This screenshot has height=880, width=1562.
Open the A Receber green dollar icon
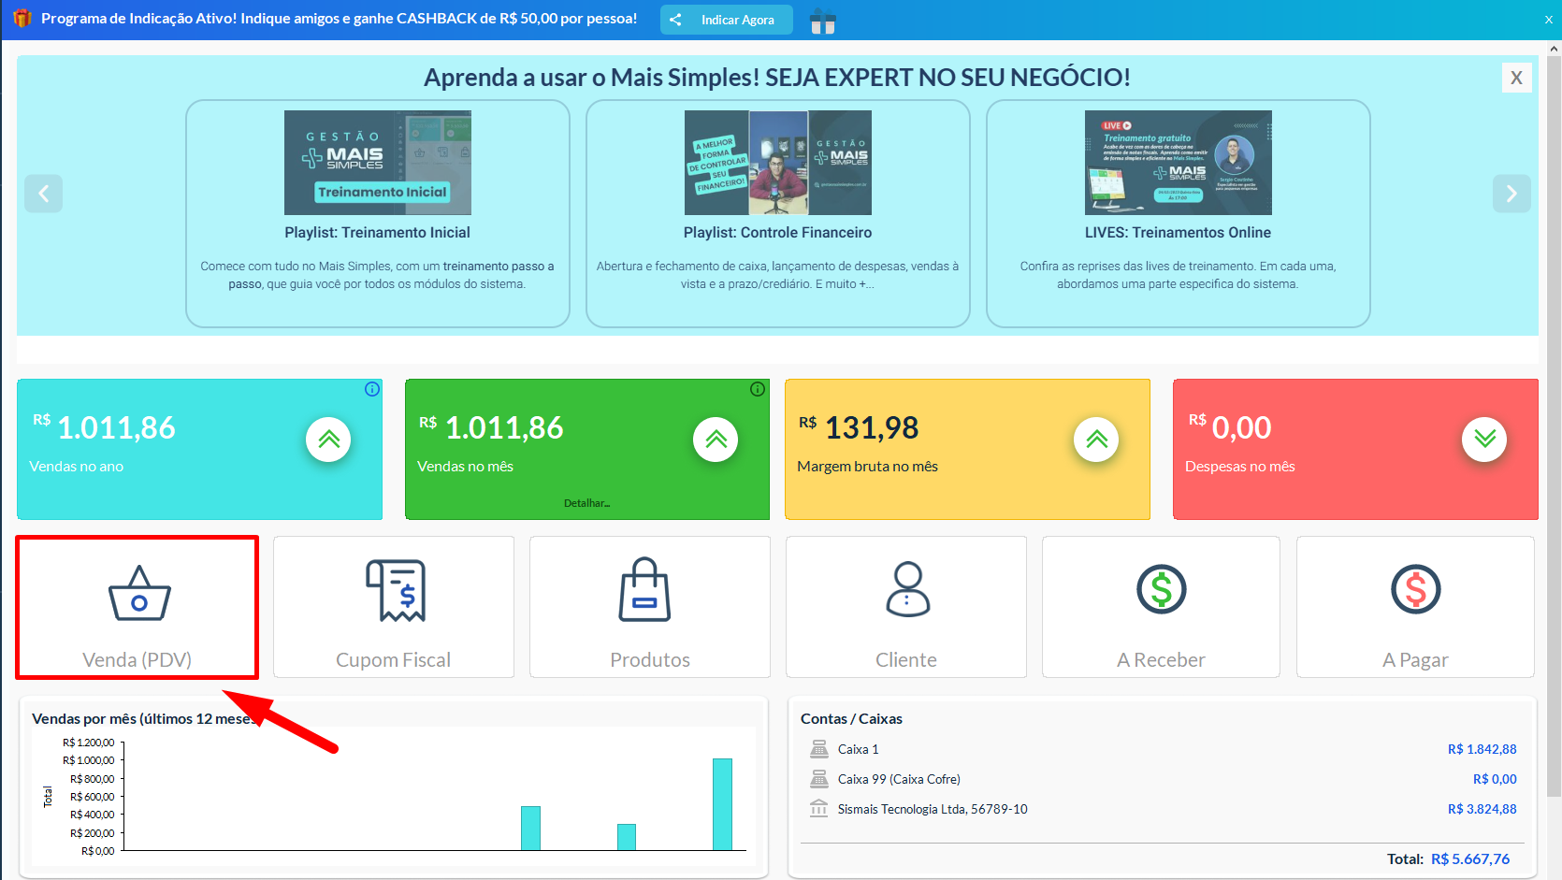pos(1161,590)
